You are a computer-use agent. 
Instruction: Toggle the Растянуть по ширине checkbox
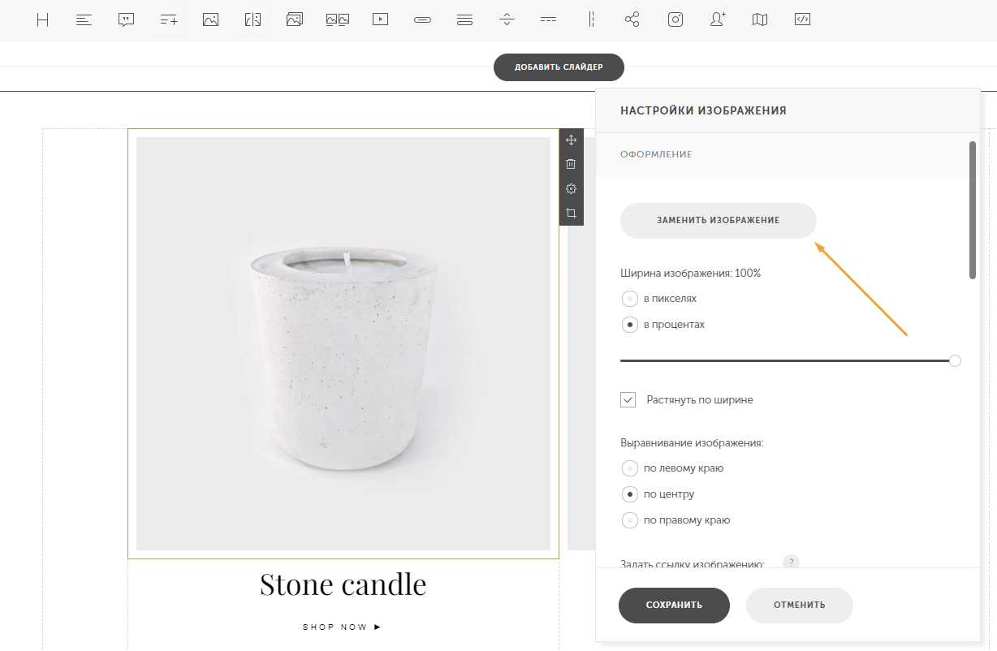[x=628, y=399]
